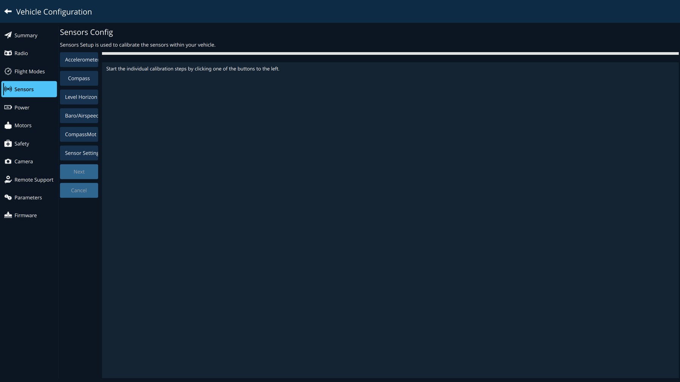Open the Firmware page label
This screenshot has width=680, height=382.
pyautogui.click(x=26, y=216)
